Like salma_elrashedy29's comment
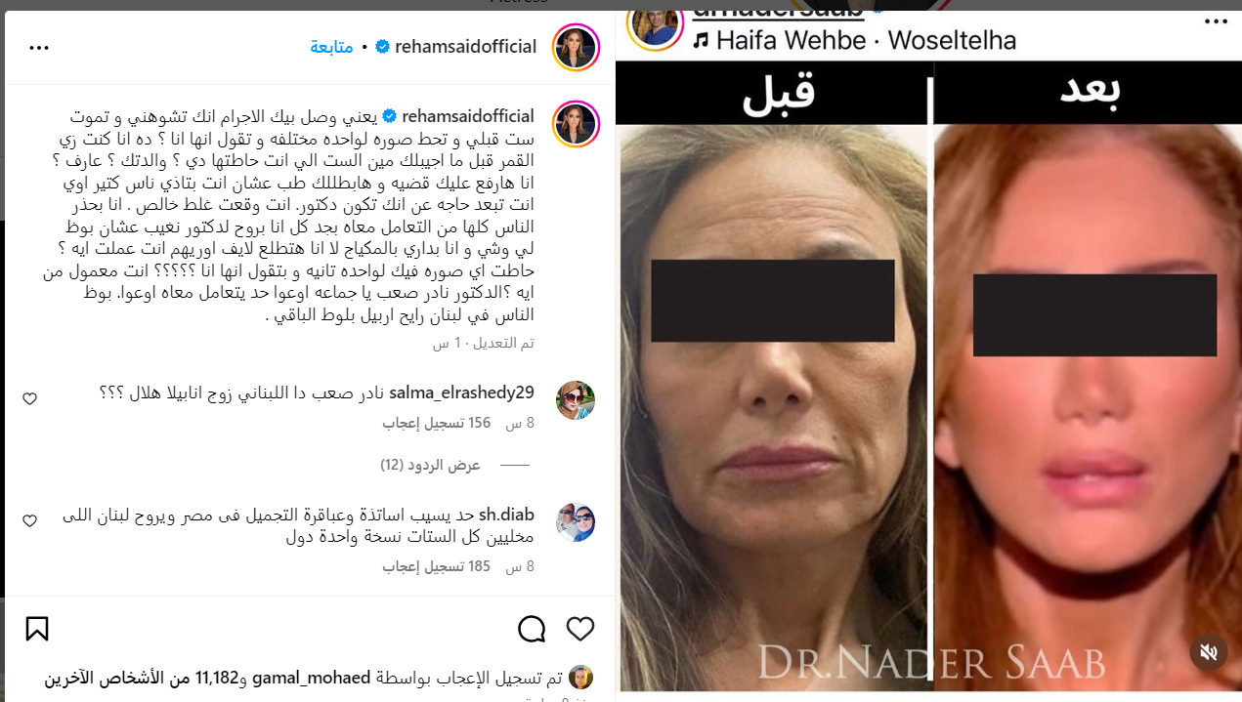This screenshot has height=702, width=1242. click(x=29, y=398)
